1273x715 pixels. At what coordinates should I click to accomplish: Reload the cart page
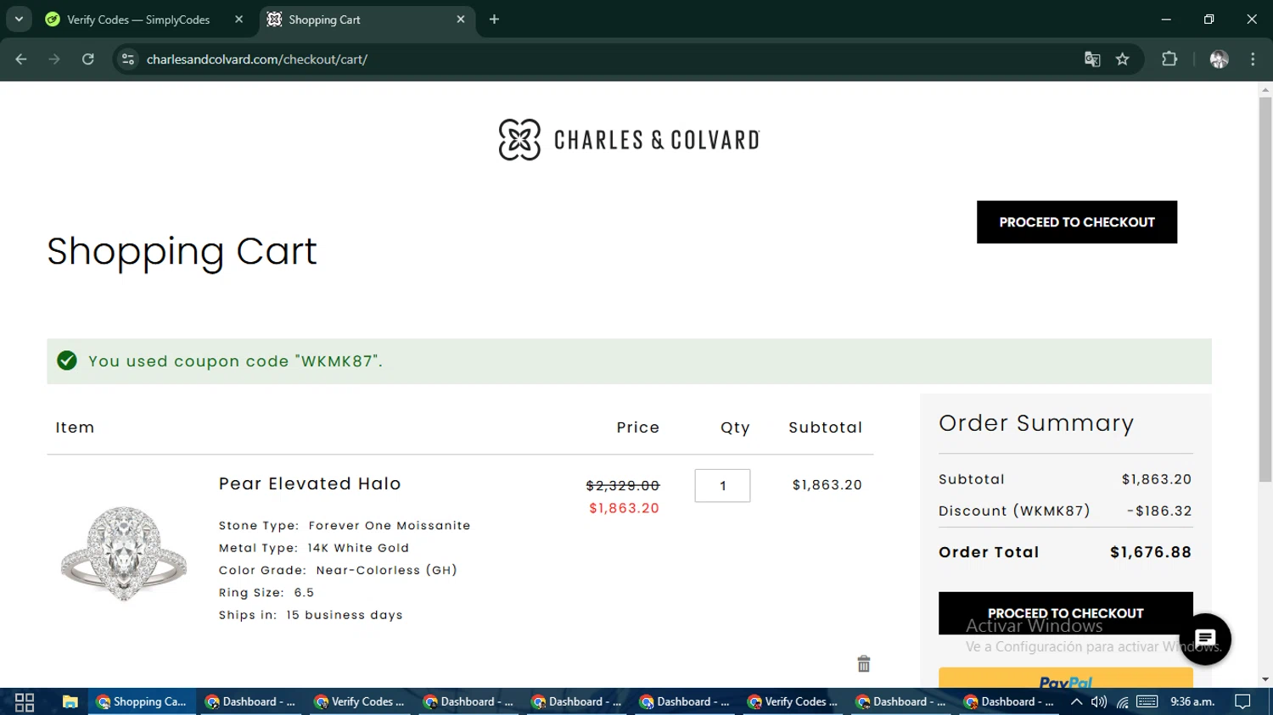(x=88, y=59)
